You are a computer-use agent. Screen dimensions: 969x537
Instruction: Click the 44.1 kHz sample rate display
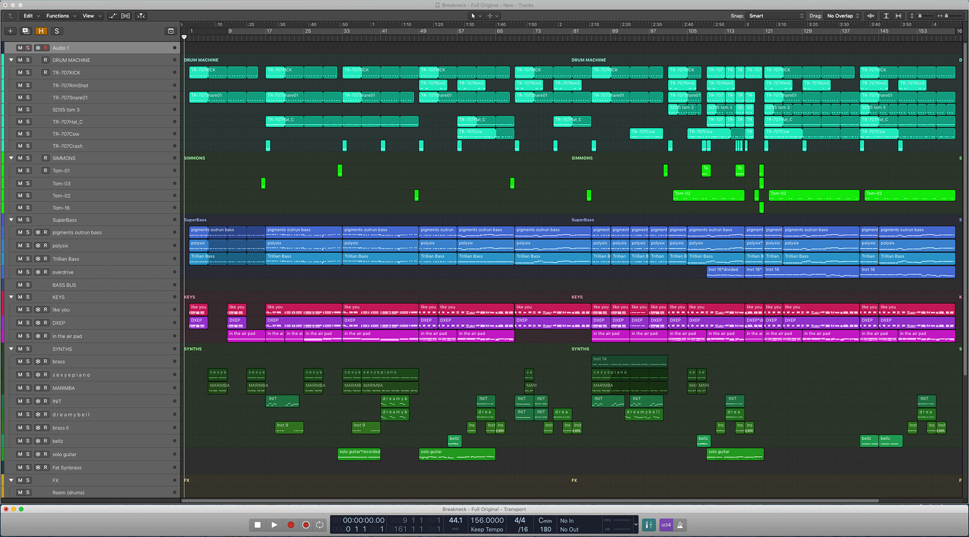pos(456,520)
